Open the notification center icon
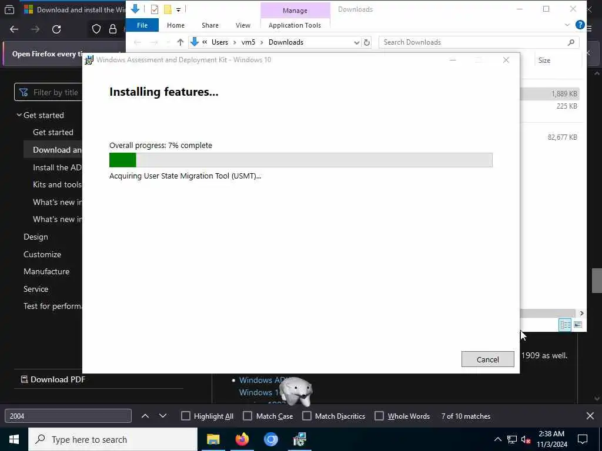 583,439
